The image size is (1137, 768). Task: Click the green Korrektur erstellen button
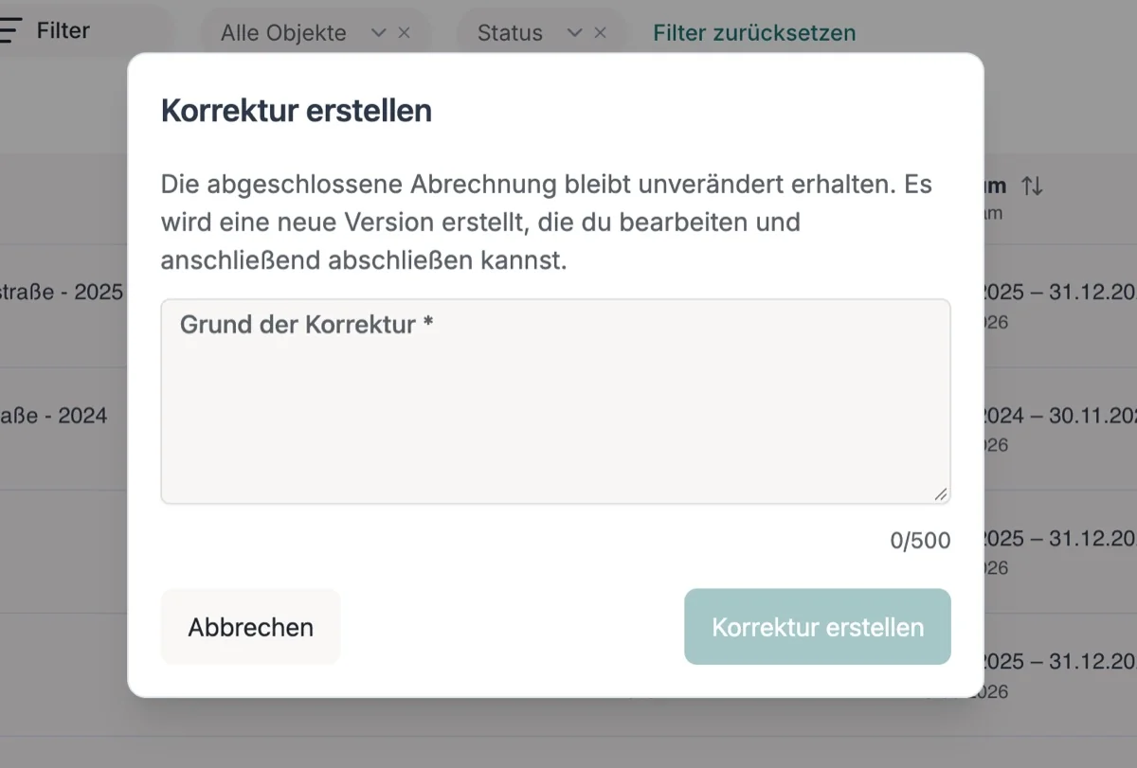pos(818,627)
